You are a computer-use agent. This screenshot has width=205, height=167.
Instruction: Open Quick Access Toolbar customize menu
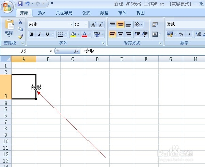click(x=52, y=4)
